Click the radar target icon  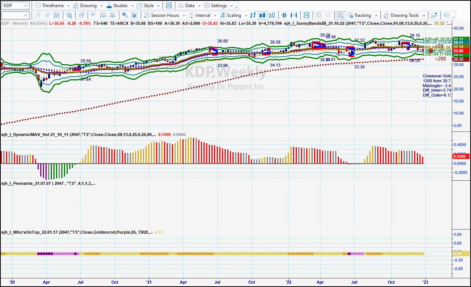[81, 15]
